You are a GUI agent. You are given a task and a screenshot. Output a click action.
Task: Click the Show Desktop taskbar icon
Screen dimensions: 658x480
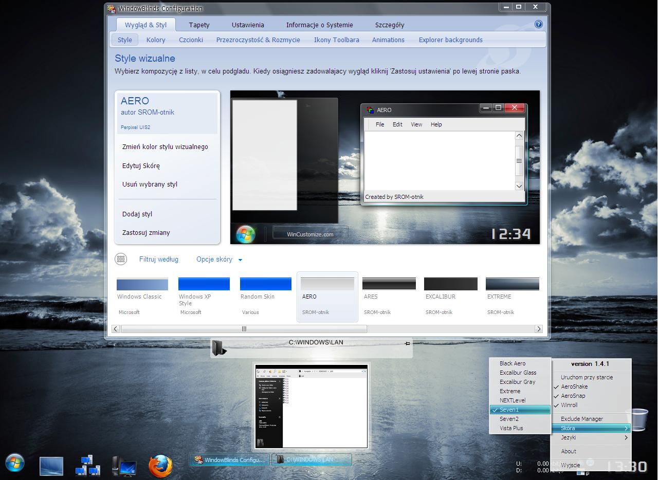point(51,466)
